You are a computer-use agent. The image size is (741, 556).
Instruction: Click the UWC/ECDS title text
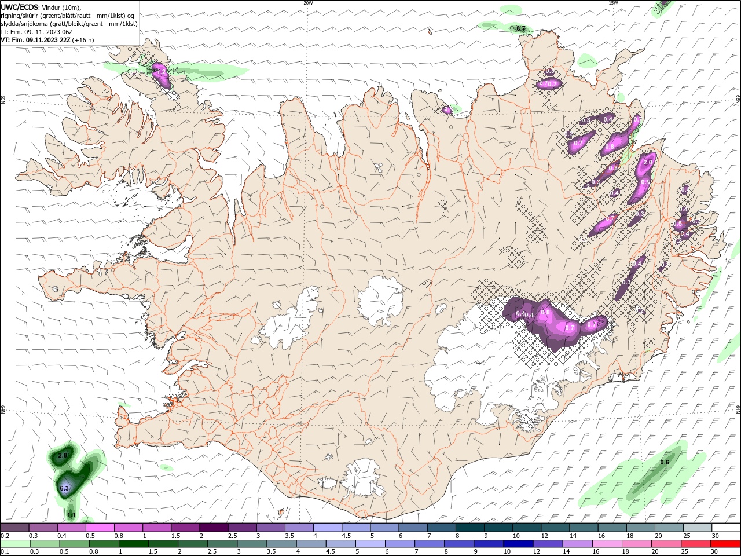(20, 7)
